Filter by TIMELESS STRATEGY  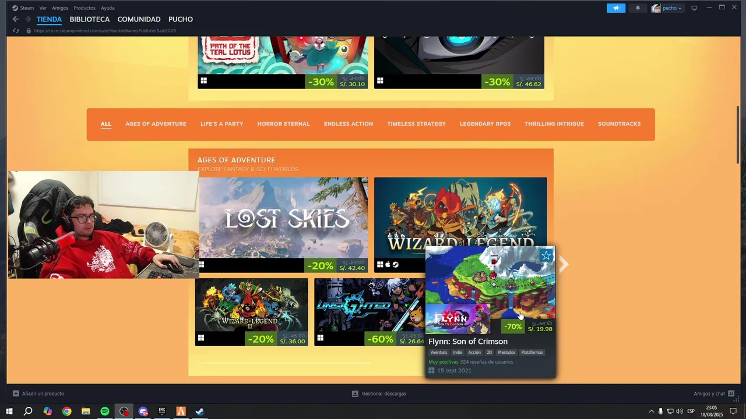point(416,124)
